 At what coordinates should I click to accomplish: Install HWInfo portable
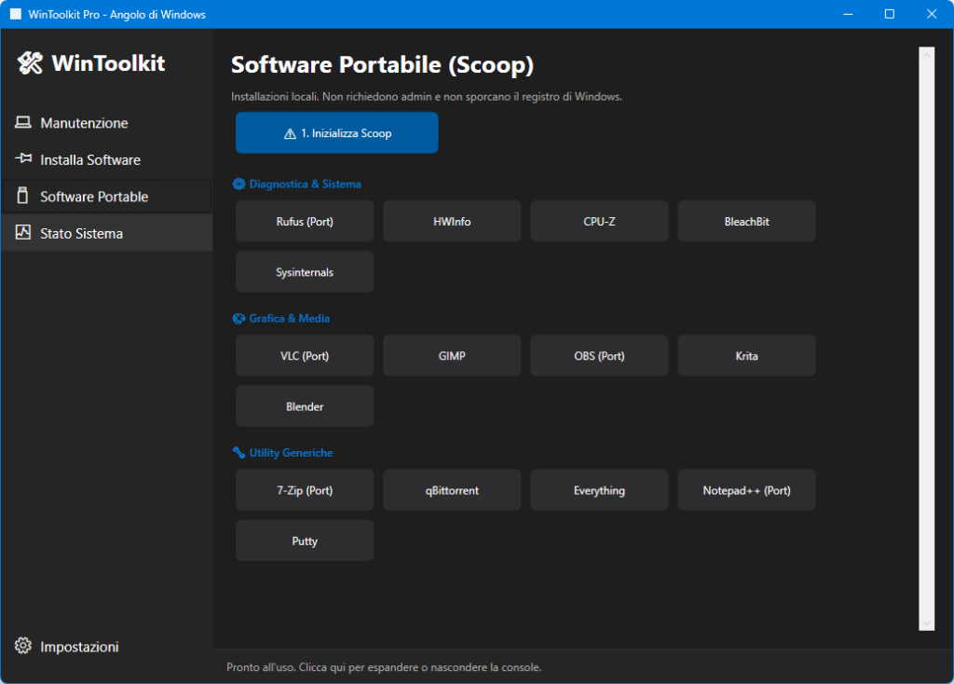coord(452,222)
